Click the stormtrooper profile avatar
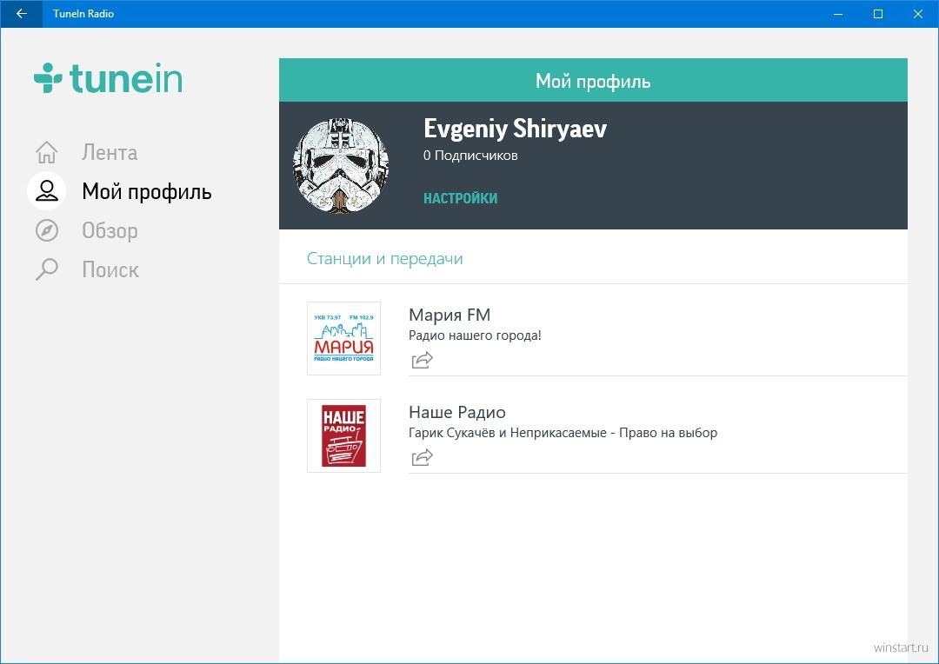939x664 pixels. [341, 165]
